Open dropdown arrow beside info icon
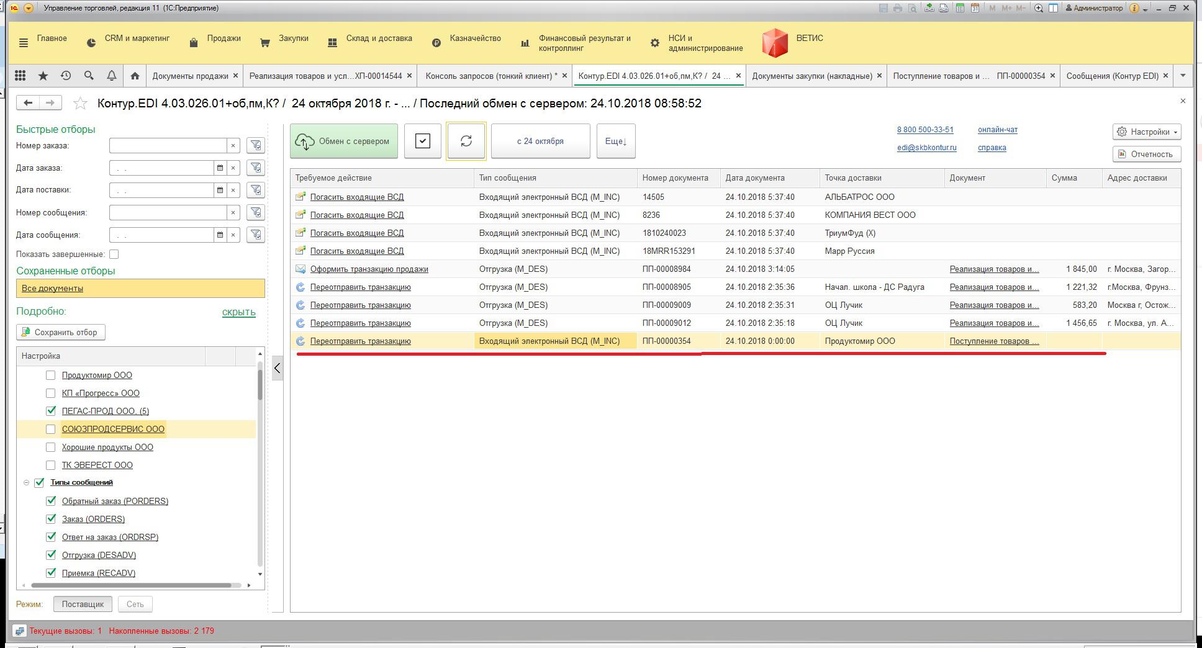Viewport: 1202px width, 648px height. pos(1146,9)
